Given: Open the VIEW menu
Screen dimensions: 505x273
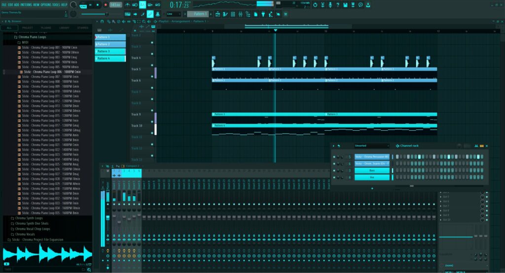Looking at the screenshot, I should (x=36, y=5).
